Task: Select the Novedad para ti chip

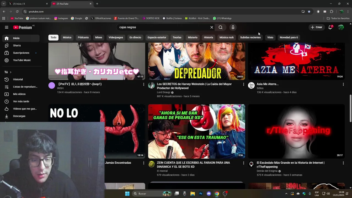Action: [x=289, y=37]
